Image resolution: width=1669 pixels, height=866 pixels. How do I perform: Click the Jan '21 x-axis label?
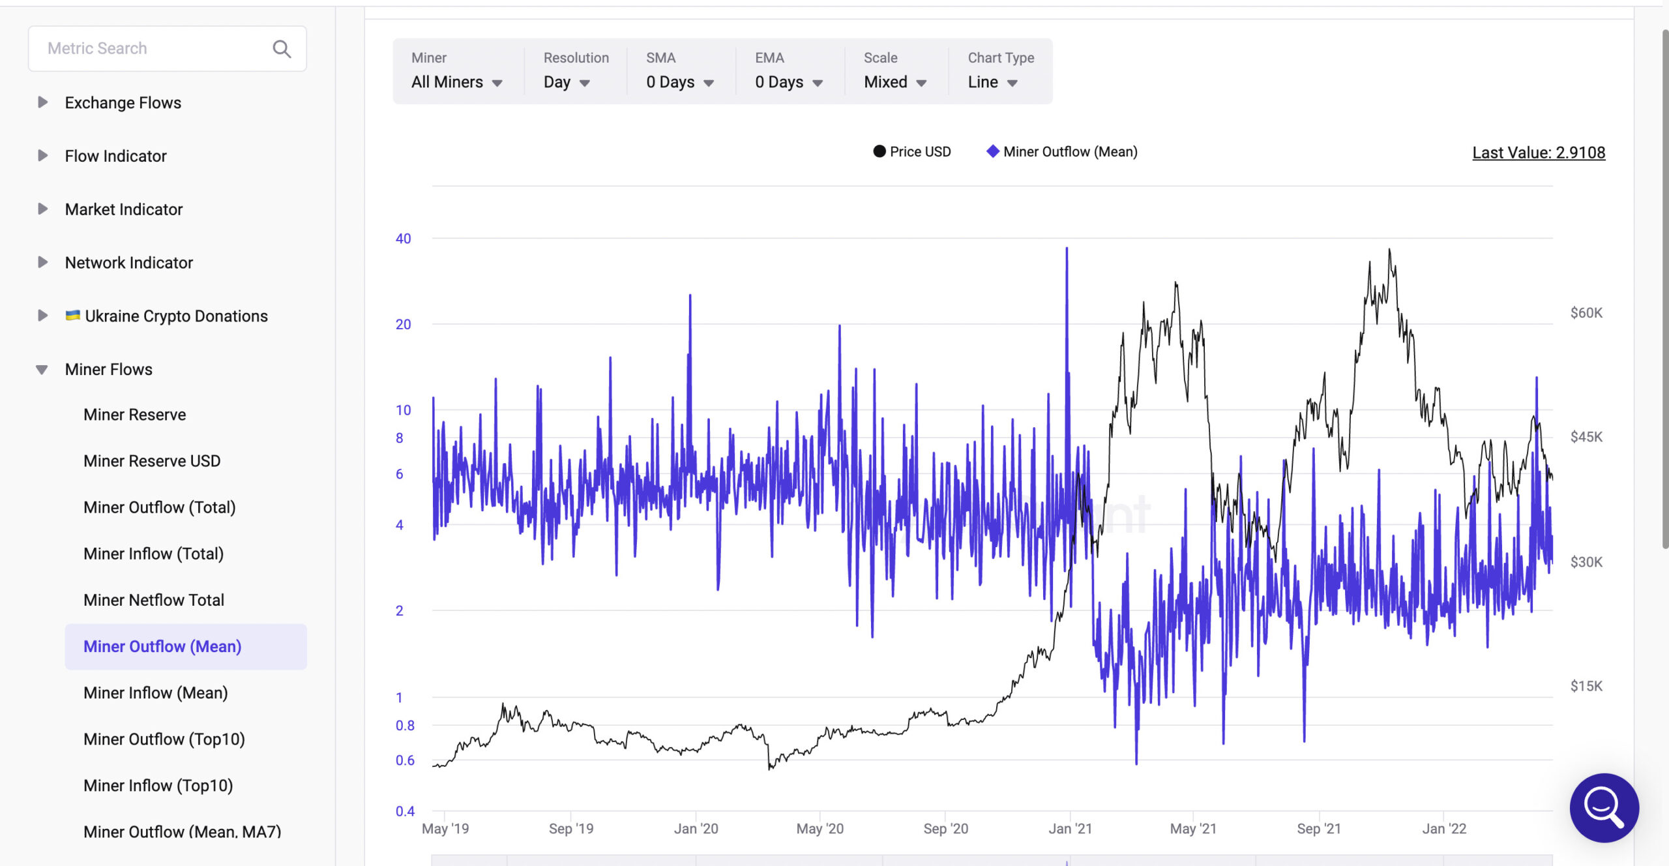pos(1070,829)
